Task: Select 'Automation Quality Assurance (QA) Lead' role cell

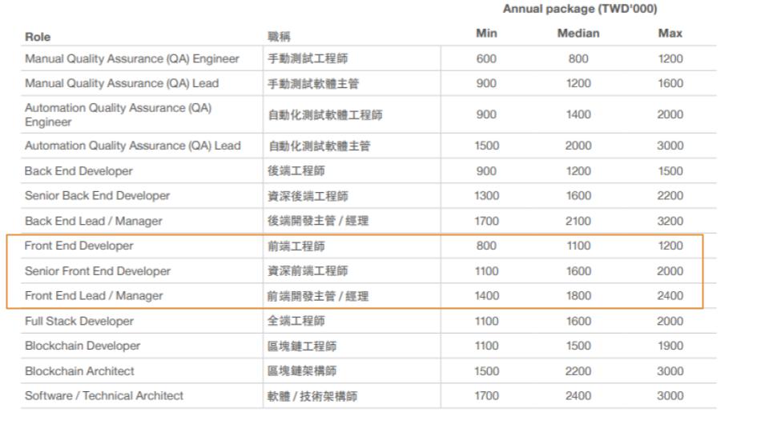Action: (132, 146)
